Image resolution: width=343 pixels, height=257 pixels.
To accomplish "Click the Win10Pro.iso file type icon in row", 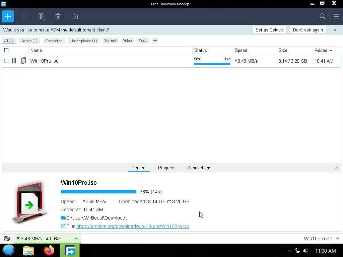I will (23, 61).
